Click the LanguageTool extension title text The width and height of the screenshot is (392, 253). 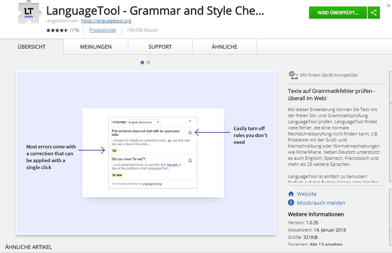[x=155, y=11]
